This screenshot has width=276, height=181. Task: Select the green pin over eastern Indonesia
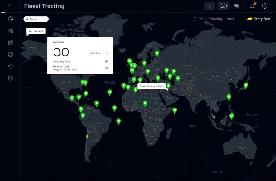point(232,116)
